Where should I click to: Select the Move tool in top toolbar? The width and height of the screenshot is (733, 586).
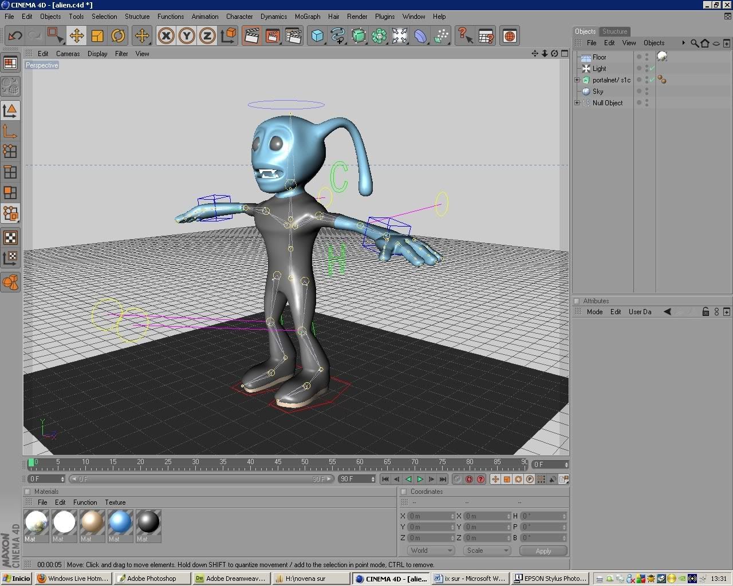[x=76, y=36]
